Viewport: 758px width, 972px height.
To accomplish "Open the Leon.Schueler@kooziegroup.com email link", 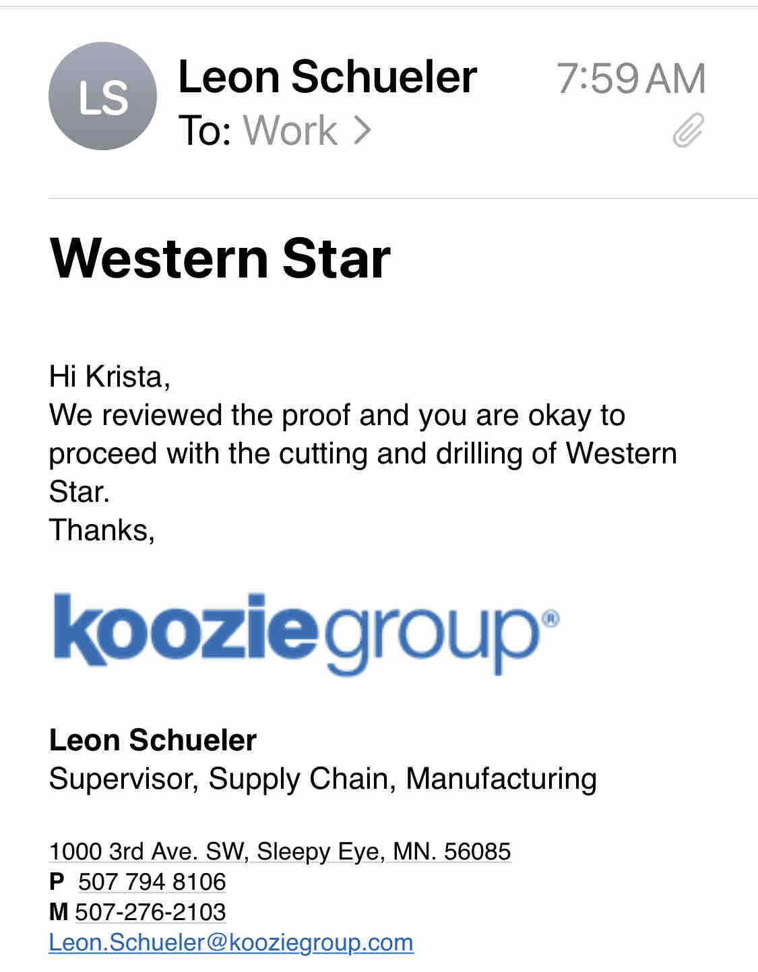I will (231, 942).
